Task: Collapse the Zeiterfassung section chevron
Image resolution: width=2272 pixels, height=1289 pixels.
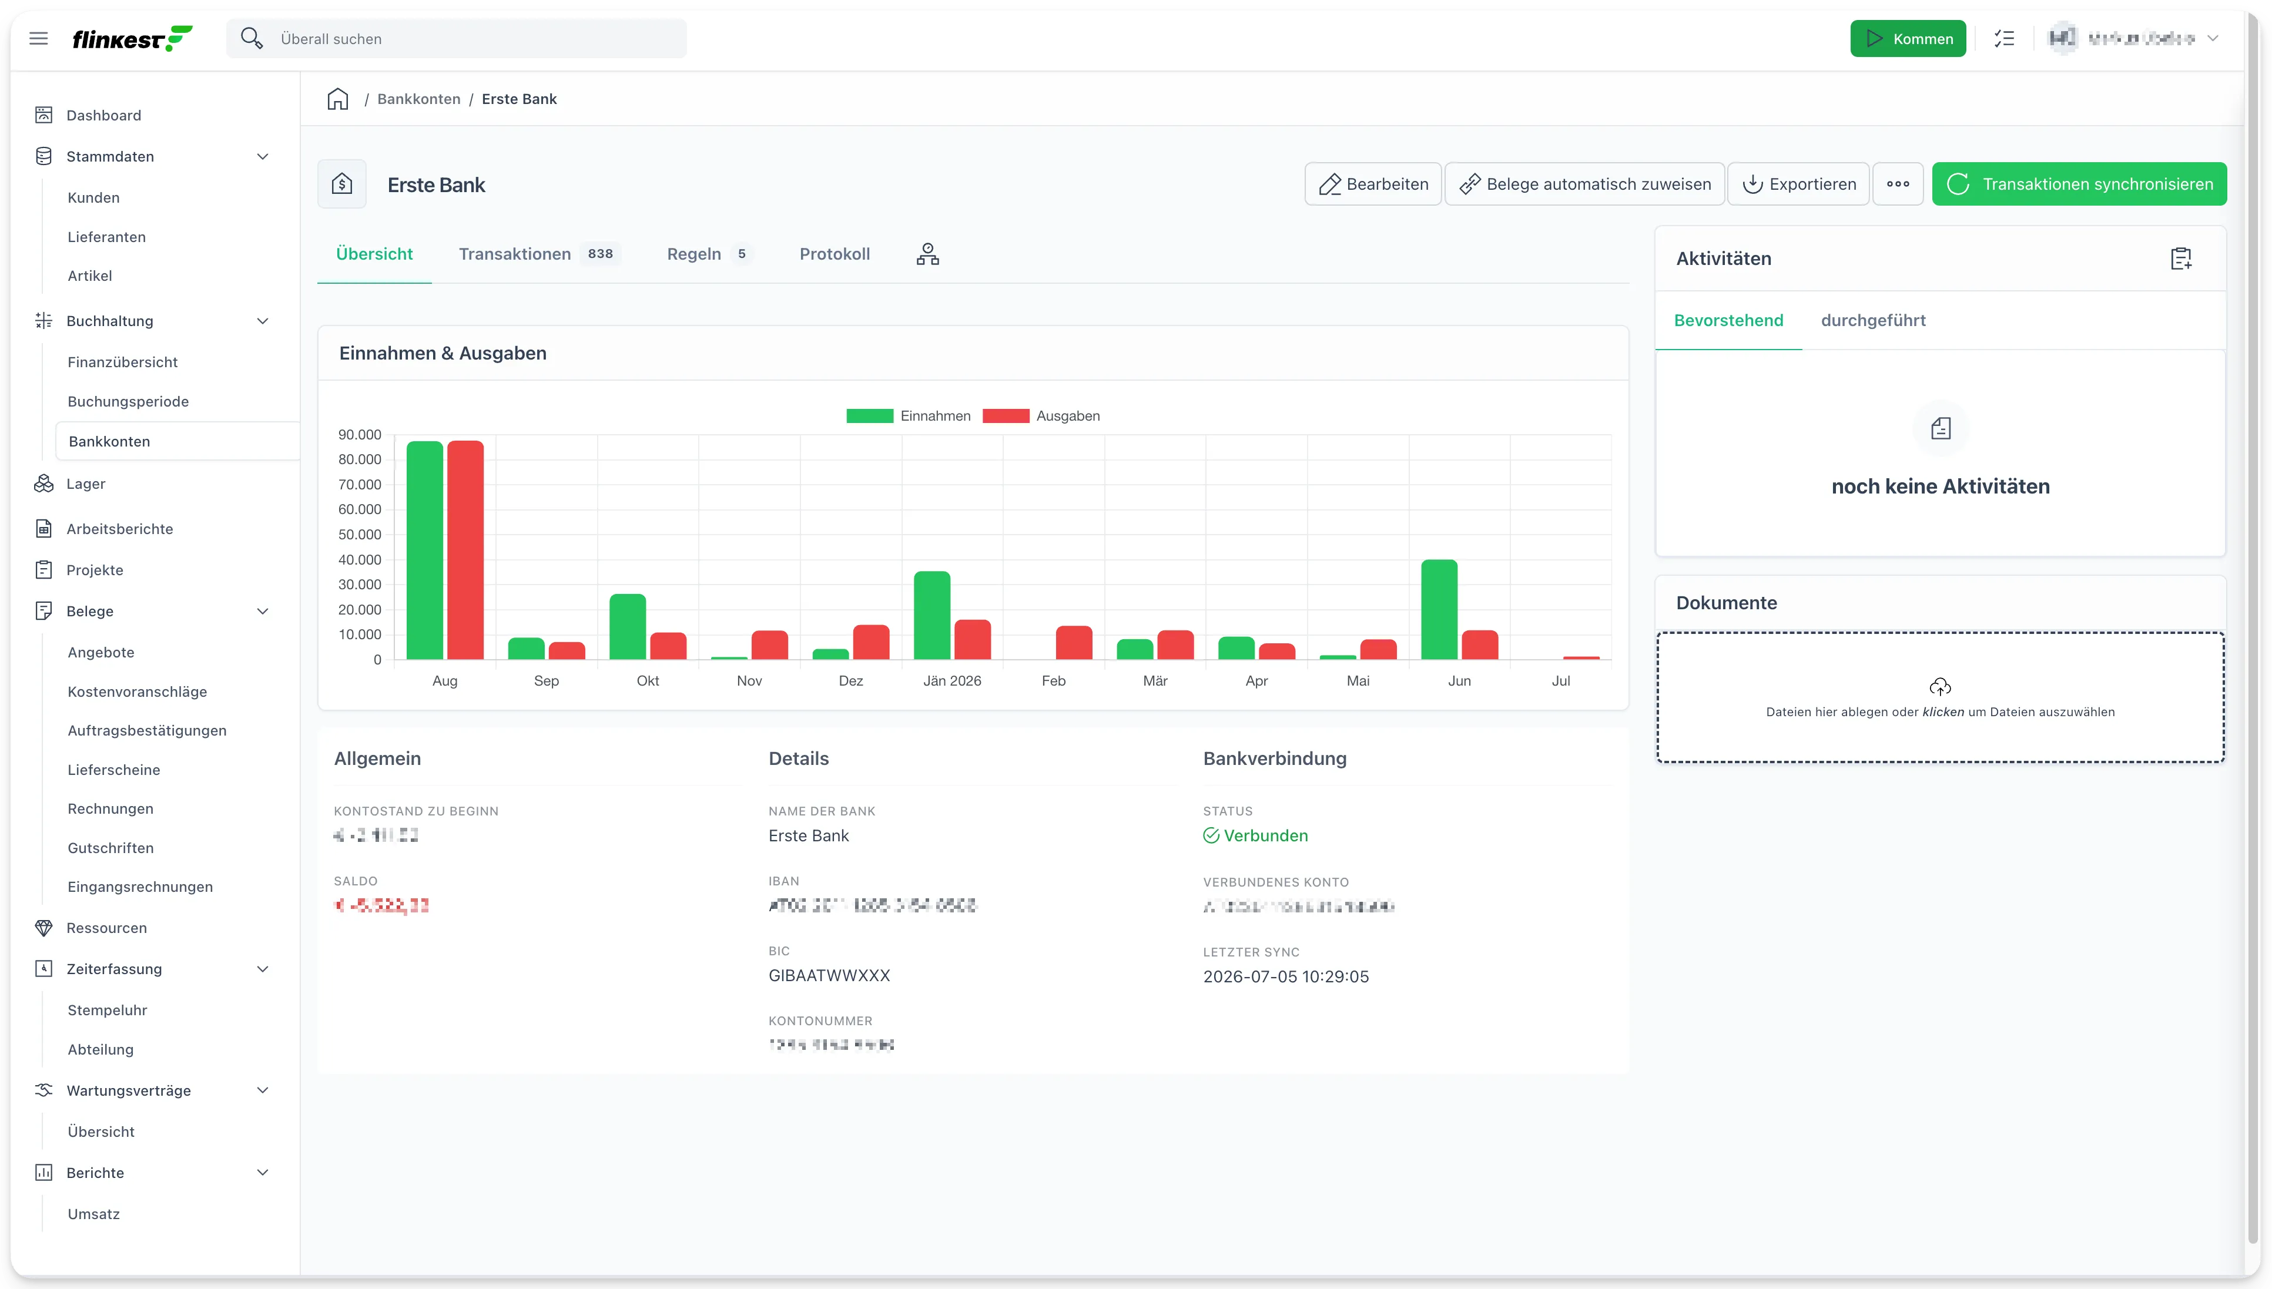Action: click(262, 969)
